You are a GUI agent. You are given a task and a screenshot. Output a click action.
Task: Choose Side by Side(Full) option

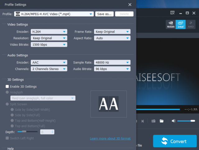(x=12, y=115)
